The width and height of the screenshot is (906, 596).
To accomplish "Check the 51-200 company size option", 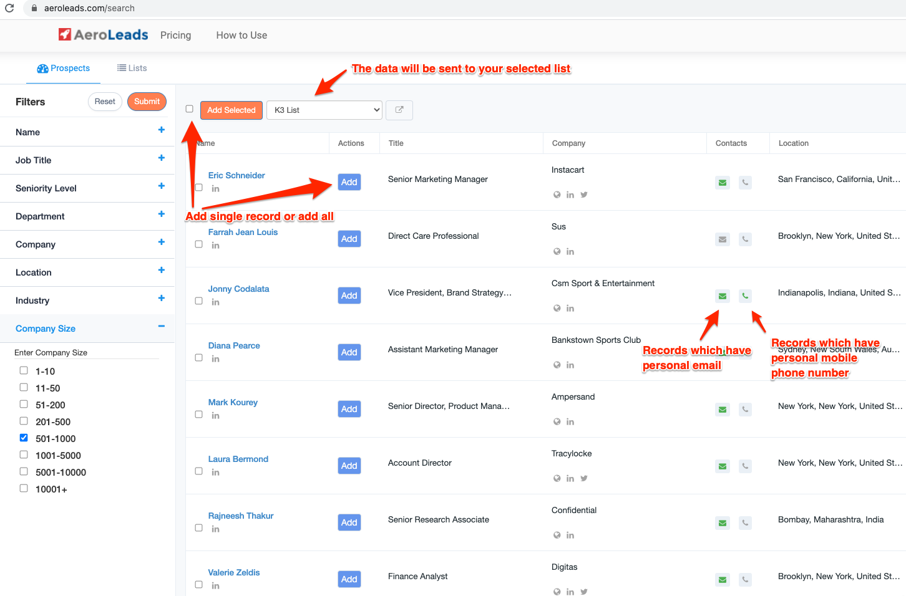I will point(24,404).
